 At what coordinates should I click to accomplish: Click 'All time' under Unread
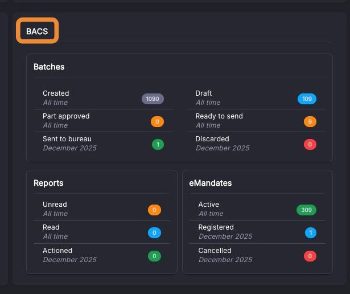pos(55,213)
